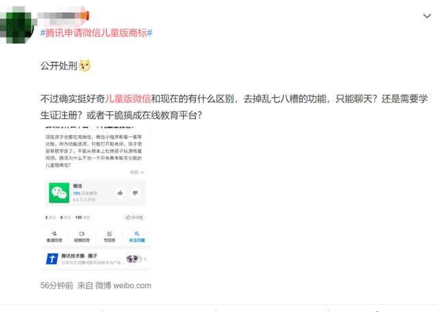Tap the thumbs-up icon on the 微信 card

120,193
